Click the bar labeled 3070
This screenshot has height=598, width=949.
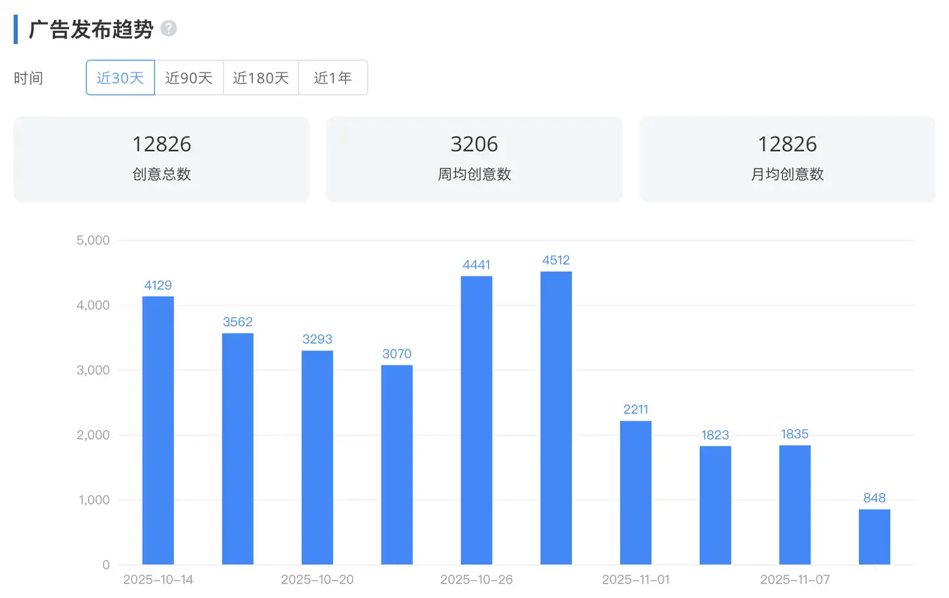pos(397,465)
